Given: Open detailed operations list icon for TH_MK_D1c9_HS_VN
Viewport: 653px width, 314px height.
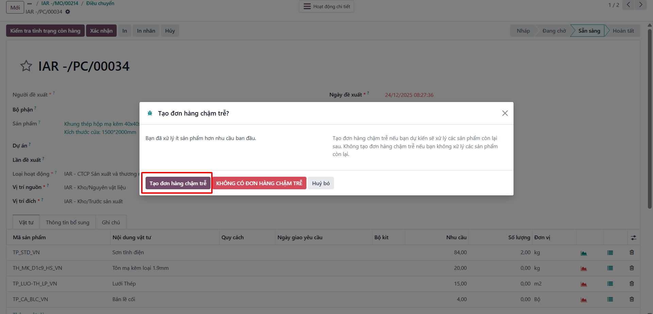Looking at the screenshot, I should [610, 268].
